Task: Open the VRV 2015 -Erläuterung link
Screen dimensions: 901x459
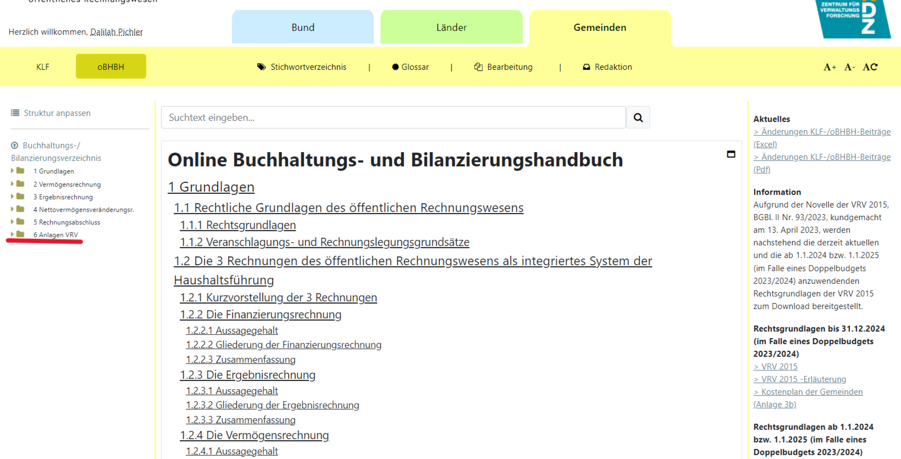Action: 803,379
